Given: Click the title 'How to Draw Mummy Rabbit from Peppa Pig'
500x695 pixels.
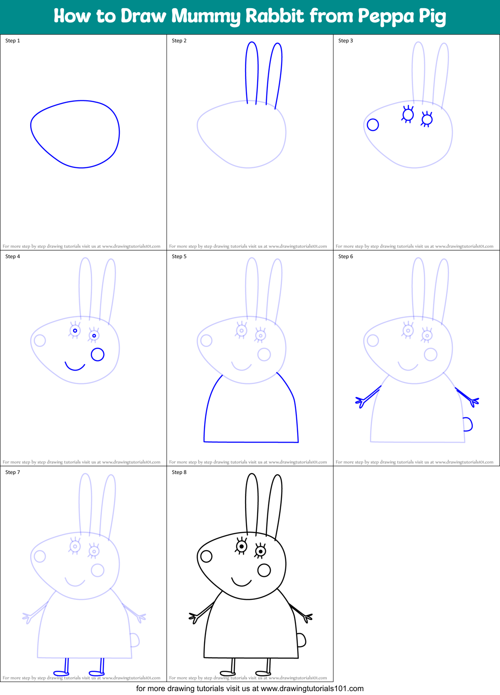Looking at the screenshot, I should tap(250, 16).
